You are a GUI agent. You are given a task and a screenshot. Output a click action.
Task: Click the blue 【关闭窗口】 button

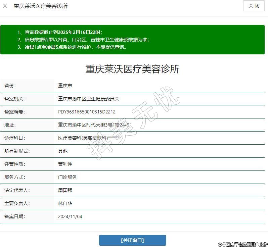coord(132,240)
